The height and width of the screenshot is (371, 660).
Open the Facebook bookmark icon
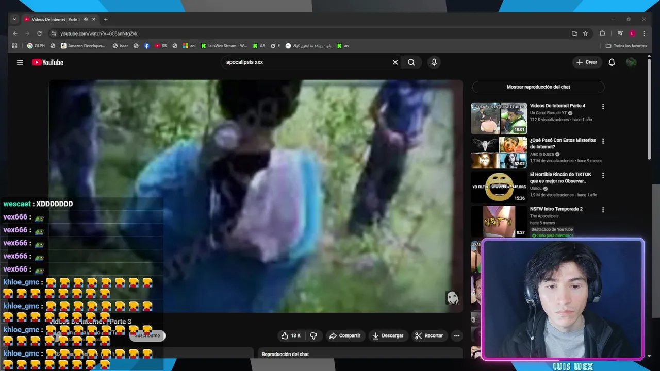(x=146, y=46)
